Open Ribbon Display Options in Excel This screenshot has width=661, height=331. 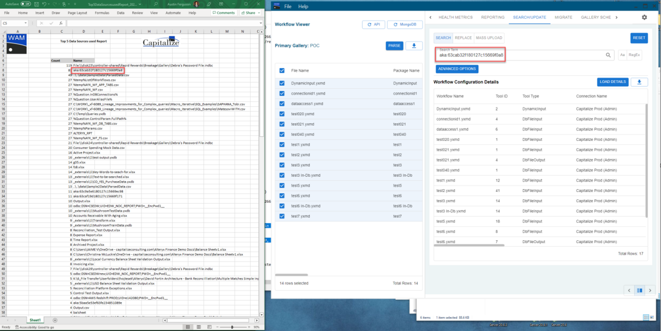tap(221, 4)
